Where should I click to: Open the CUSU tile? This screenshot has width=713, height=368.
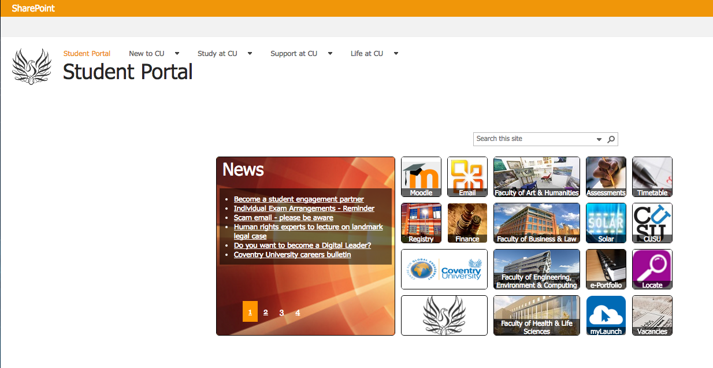tap(652, 223)
